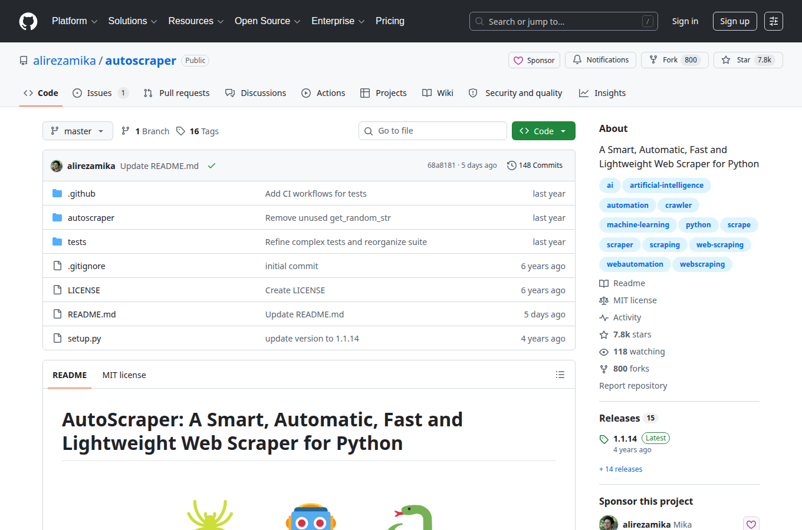Click the Sign in link

pos(685,21)
